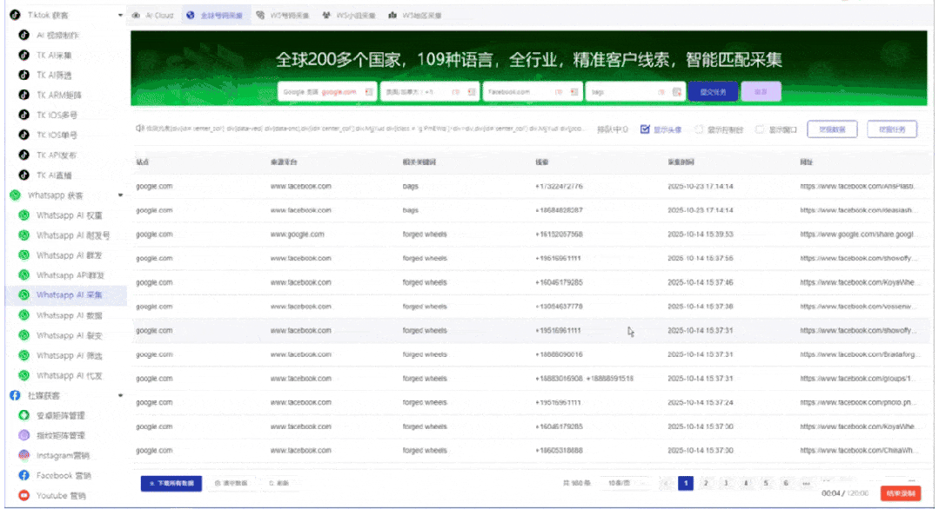Open Whatsapp AI 裂变 sidebar entry

pyautogui.click(x=70, y=336)
